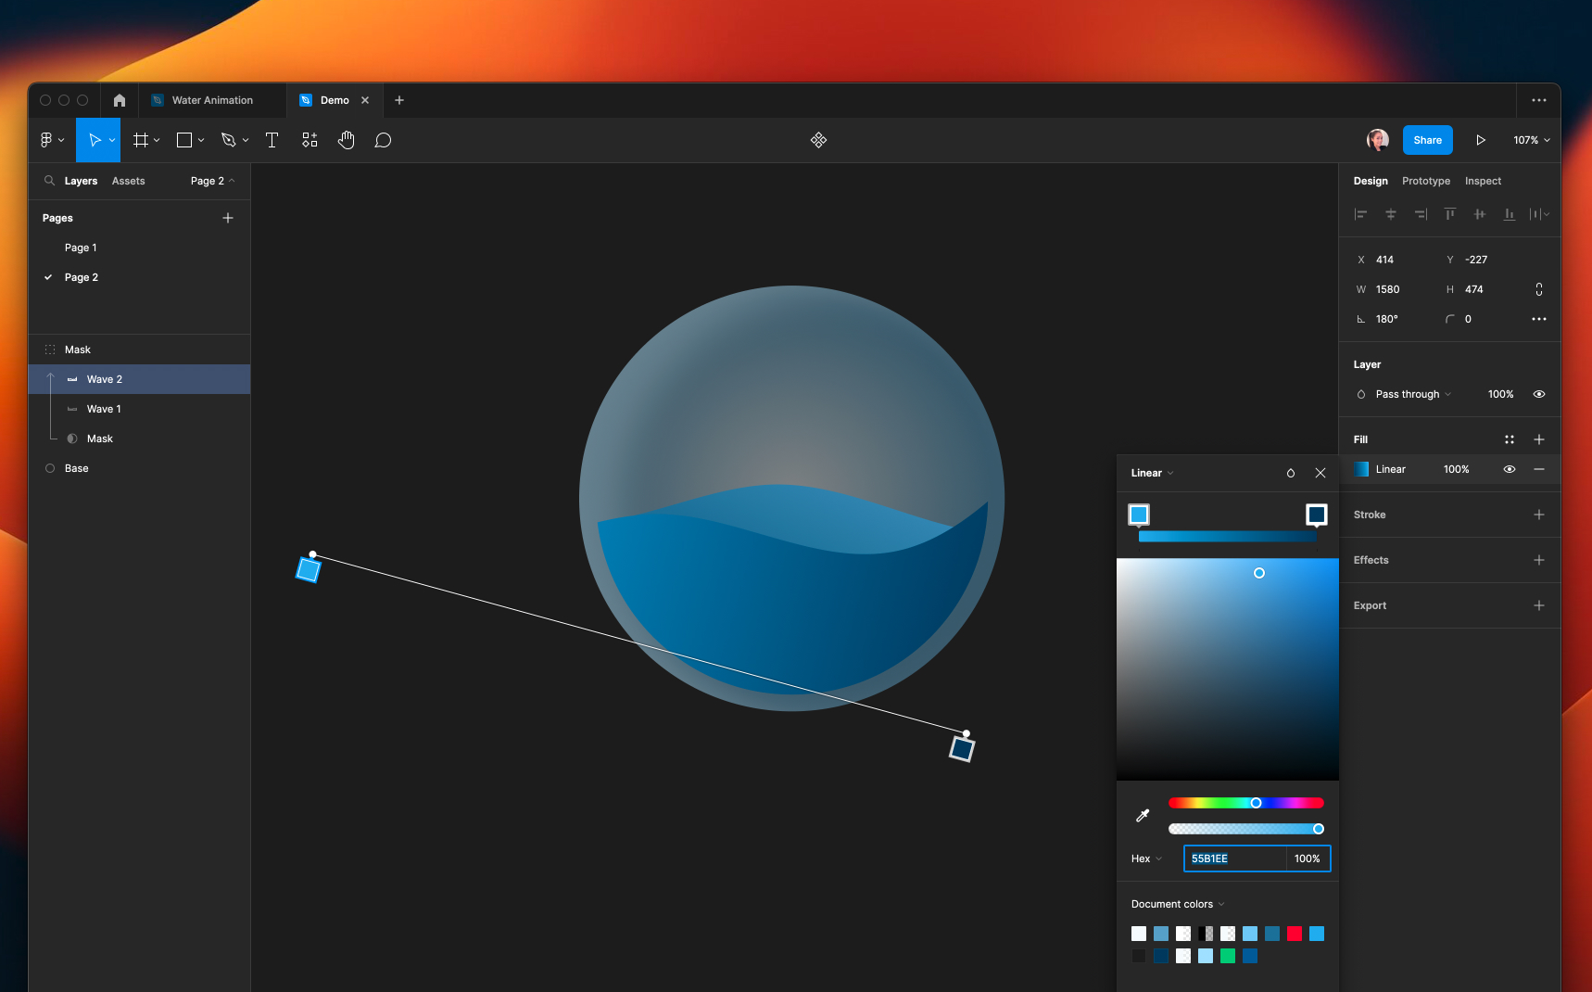Add a stroke
The height and width of the screenshot is (992, 1592).
[x=1539, y=515]
